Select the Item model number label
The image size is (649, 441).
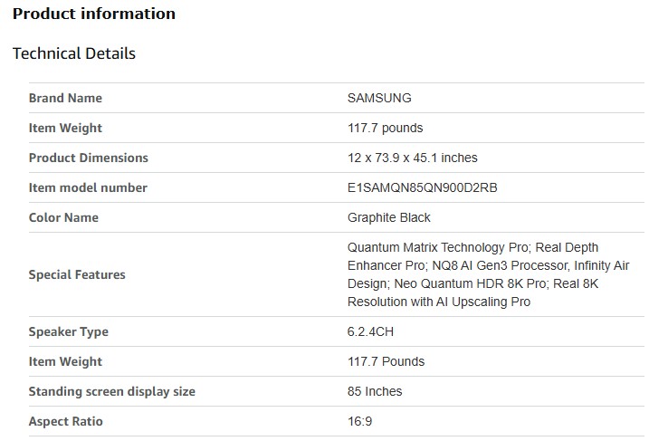coord(88,187)
